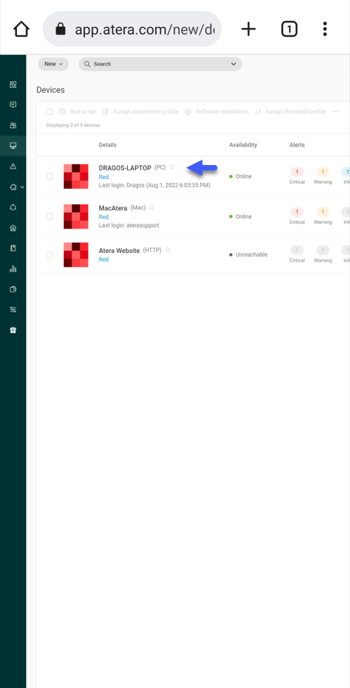Open the New dropdown button
This screenshot has height=688, width=350.
pyautogui.click(x=53, y=63)
